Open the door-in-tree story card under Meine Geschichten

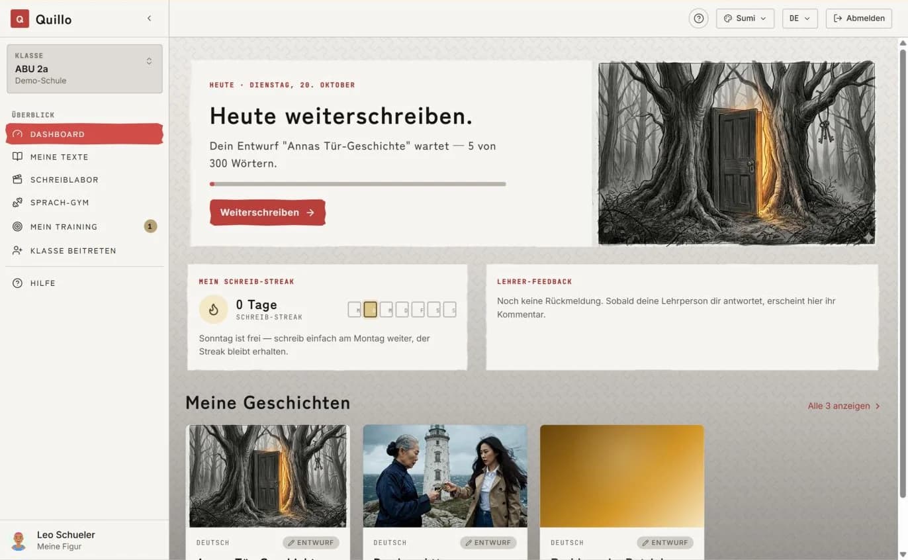click(268, 476)
